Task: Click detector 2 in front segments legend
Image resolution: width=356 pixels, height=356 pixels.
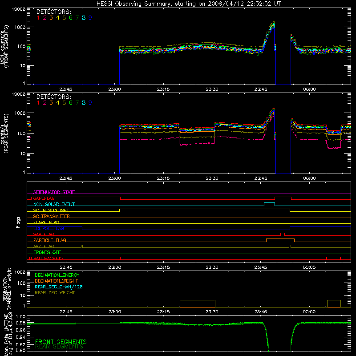Action: coord(45,18)
